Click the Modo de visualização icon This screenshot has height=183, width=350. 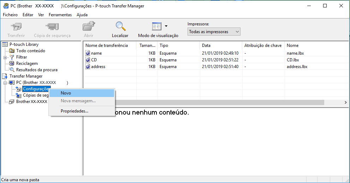(156, 26)
